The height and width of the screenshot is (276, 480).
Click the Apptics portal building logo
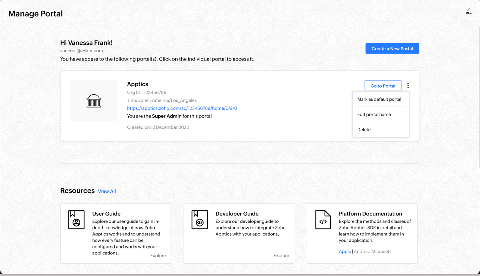[x=94, y=101]
